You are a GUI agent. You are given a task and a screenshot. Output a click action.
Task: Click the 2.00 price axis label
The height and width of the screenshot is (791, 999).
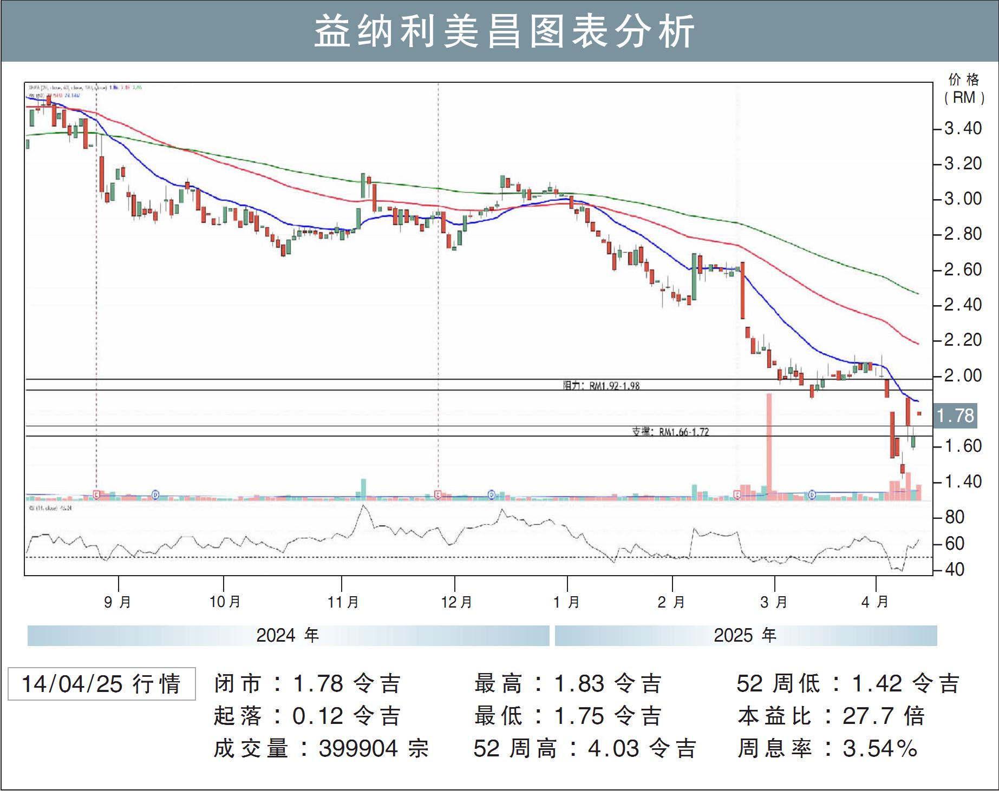[963, 375]
